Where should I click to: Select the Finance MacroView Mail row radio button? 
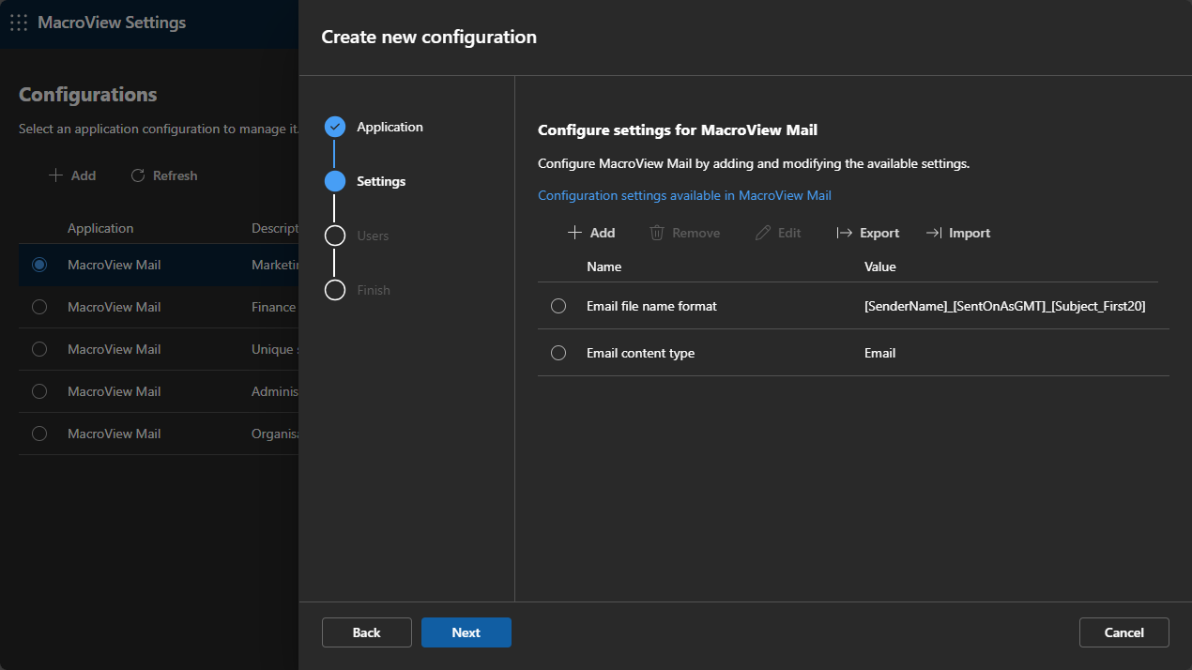point(39,307)
